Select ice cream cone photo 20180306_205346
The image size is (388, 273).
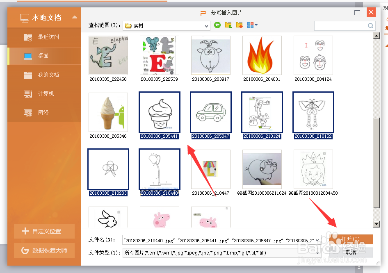coord(108,112)
